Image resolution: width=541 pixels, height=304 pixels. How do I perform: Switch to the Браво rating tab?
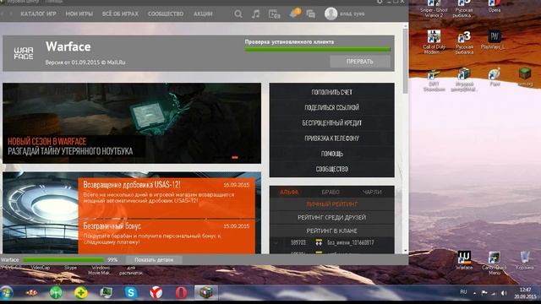coord(331,192)
